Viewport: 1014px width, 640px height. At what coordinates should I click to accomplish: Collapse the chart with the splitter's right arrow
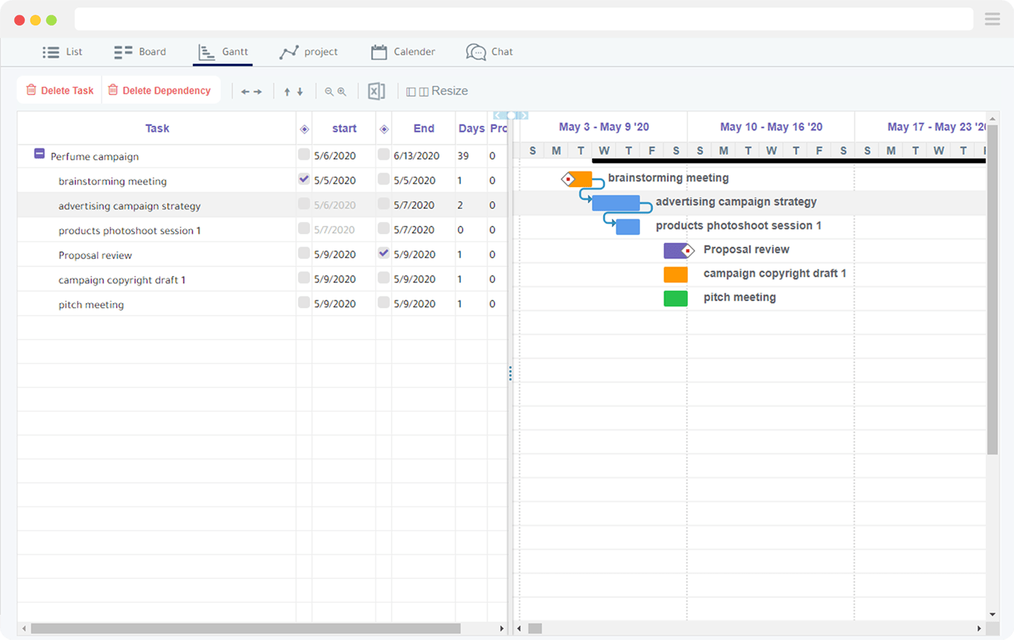[x=524, y=115]
